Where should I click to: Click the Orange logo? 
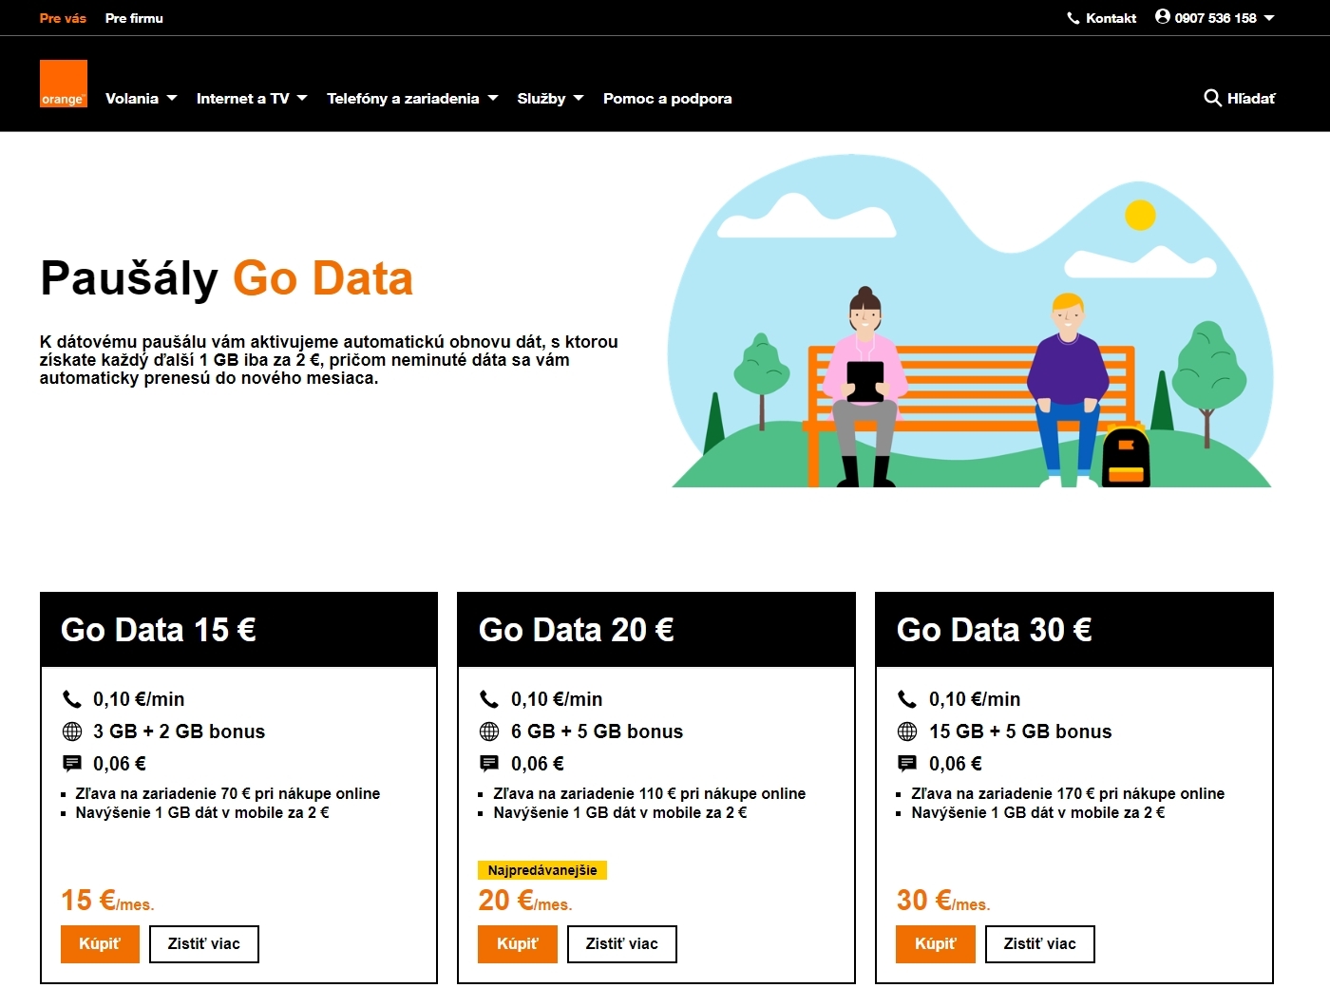point(64,84)
